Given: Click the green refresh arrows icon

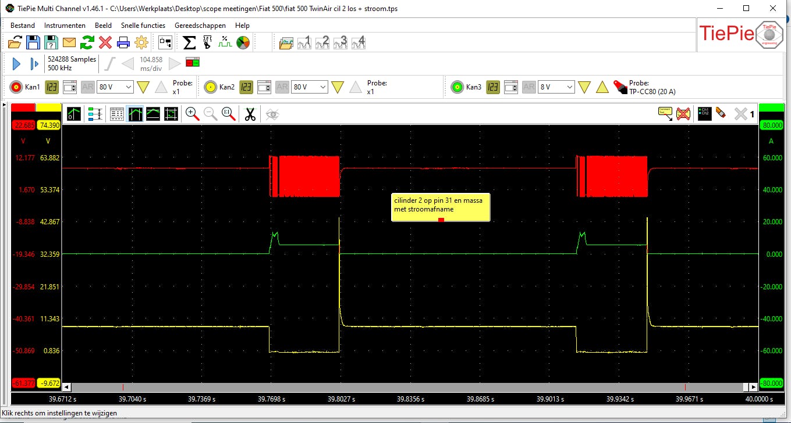Looking at the screenshot, I should coord(87,42).
